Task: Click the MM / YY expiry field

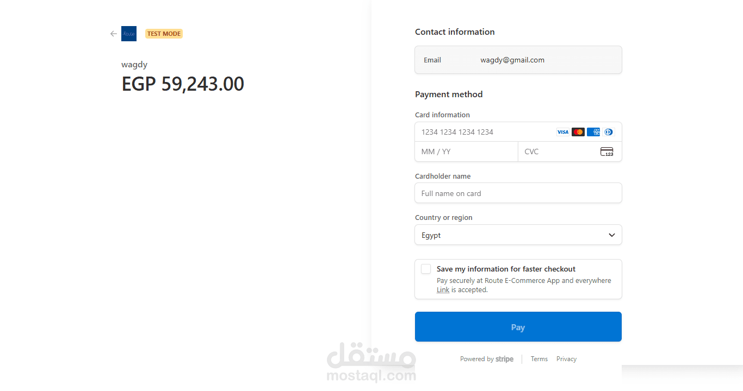Action: [466, 152]
